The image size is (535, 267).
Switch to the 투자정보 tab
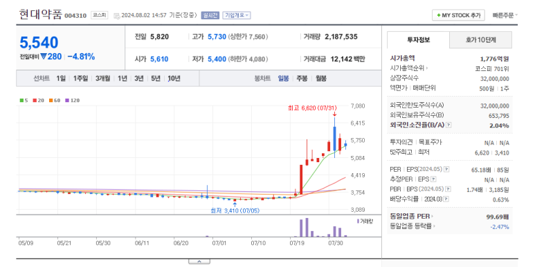[418, 40]
